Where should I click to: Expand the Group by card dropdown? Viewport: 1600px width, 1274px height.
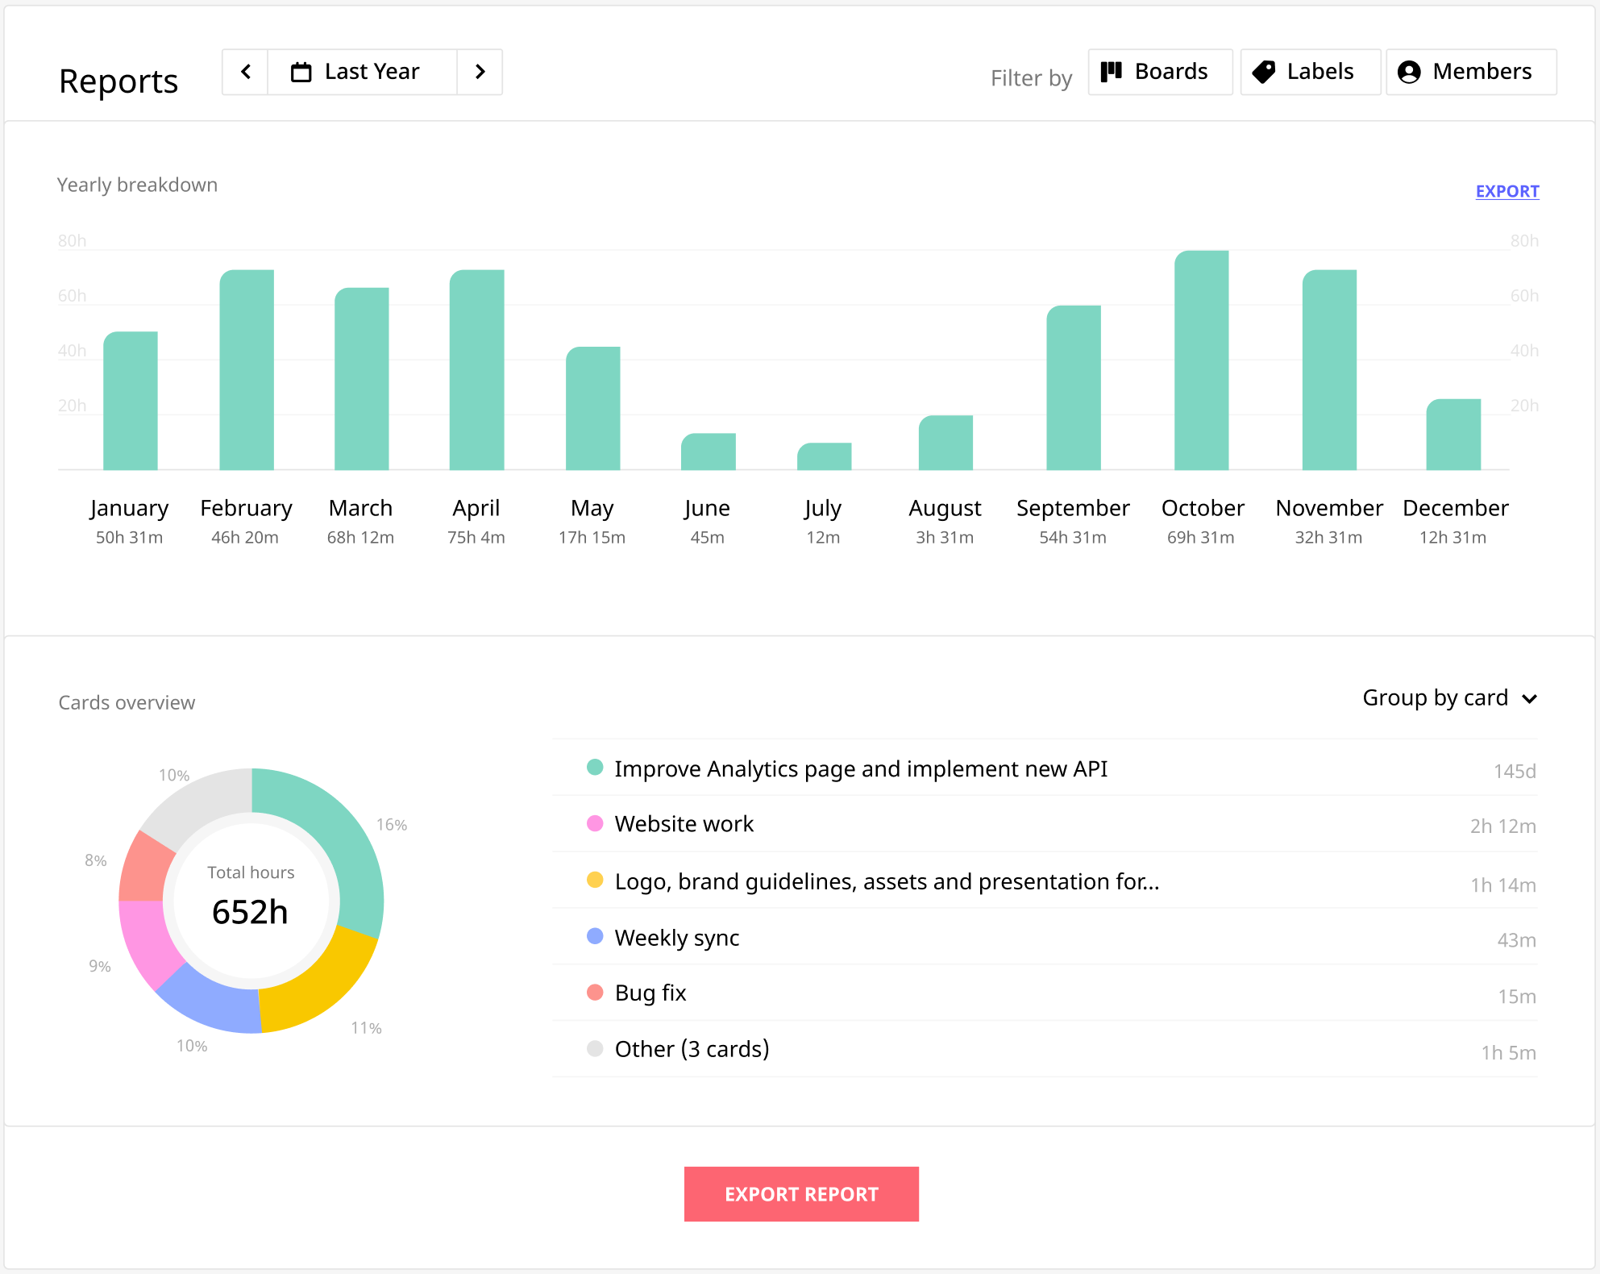[1449, 697]
